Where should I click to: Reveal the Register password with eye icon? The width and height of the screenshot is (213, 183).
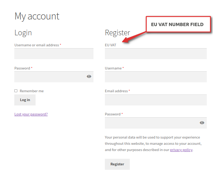click(x=202, y=123)
